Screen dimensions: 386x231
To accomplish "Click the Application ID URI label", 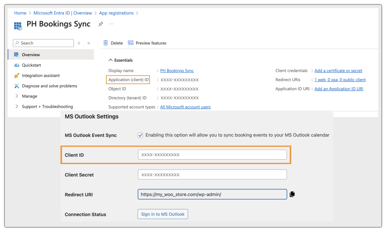I will coord(292,89).
